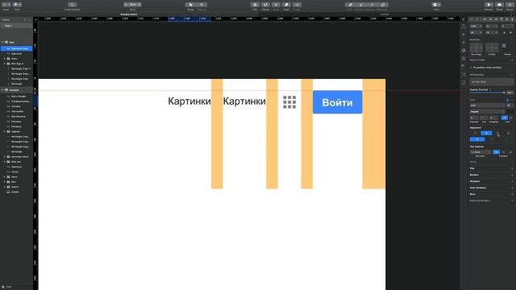
Task: Click the Pin to Edge resizing control
Action: [x=476, y=48]
